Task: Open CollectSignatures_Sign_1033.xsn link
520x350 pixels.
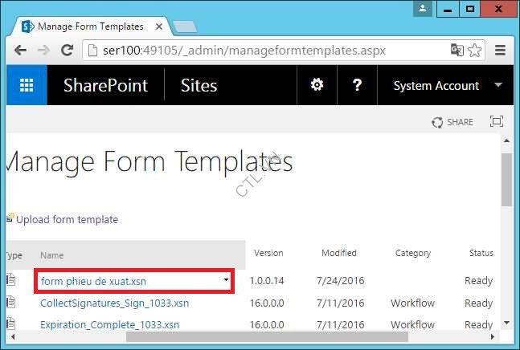Action: 114,303
